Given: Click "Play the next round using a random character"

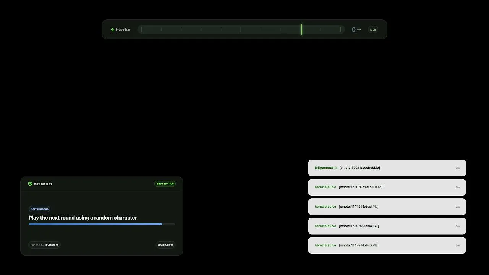Looking at the screenshot, I should click(x=83, y=218).
